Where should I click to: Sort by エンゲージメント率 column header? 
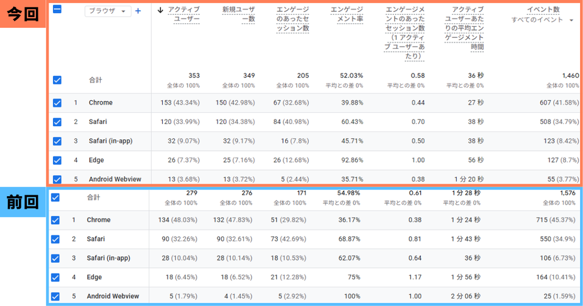pos(347,14)
